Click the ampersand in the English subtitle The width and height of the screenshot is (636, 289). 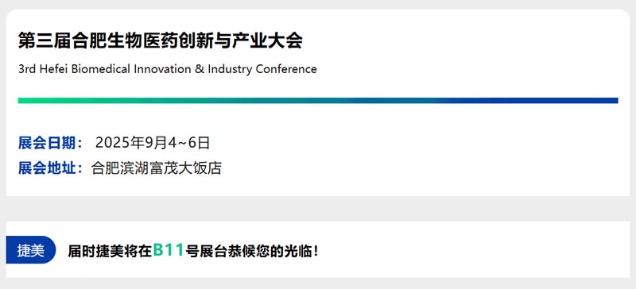[200, 69]
